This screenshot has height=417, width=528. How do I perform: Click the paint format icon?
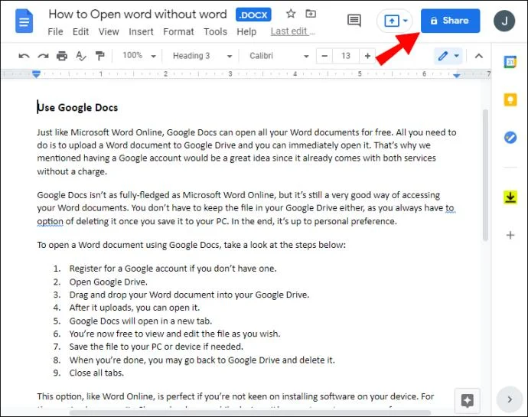coord(99,56)
